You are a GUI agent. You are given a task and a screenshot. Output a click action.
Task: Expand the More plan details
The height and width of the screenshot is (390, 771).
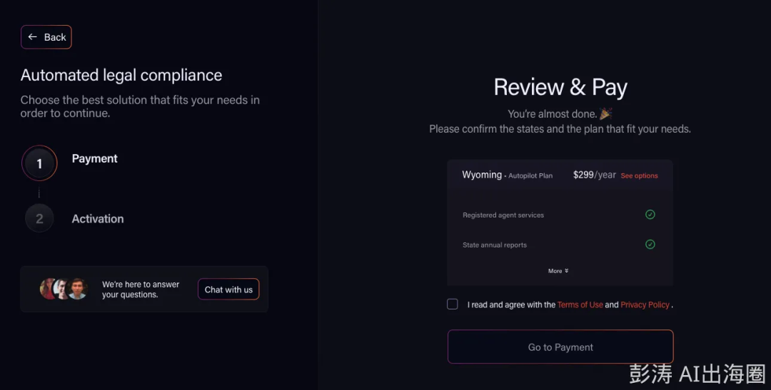558,271
